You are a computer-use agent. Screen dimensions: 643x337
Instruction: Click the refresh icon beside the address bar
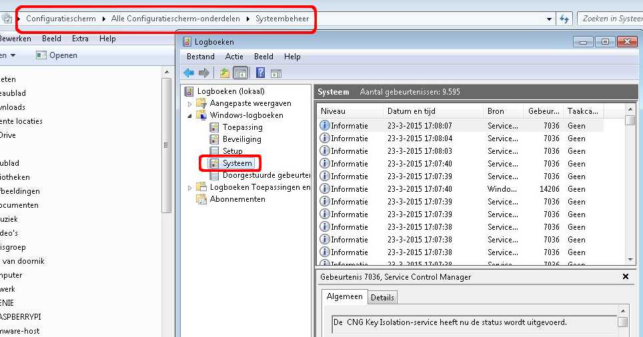[x=564, y=19]
